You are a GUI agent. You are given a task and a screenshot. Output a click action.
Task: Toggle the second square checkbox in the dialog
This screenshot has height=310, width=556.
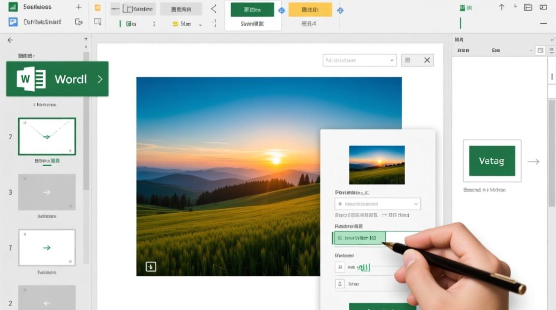(x=340, y=284)
